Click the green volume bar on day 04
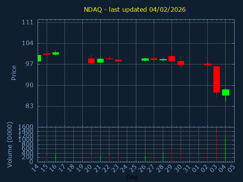This screenshot has height=182, width=243. (225, 149)
